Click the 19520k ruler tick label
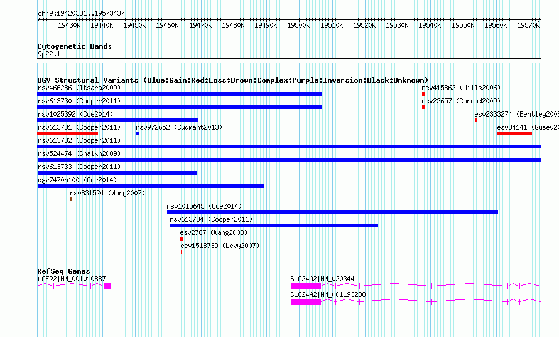The image size is (559, 337). pyautogui.click(x=364, y=25)
